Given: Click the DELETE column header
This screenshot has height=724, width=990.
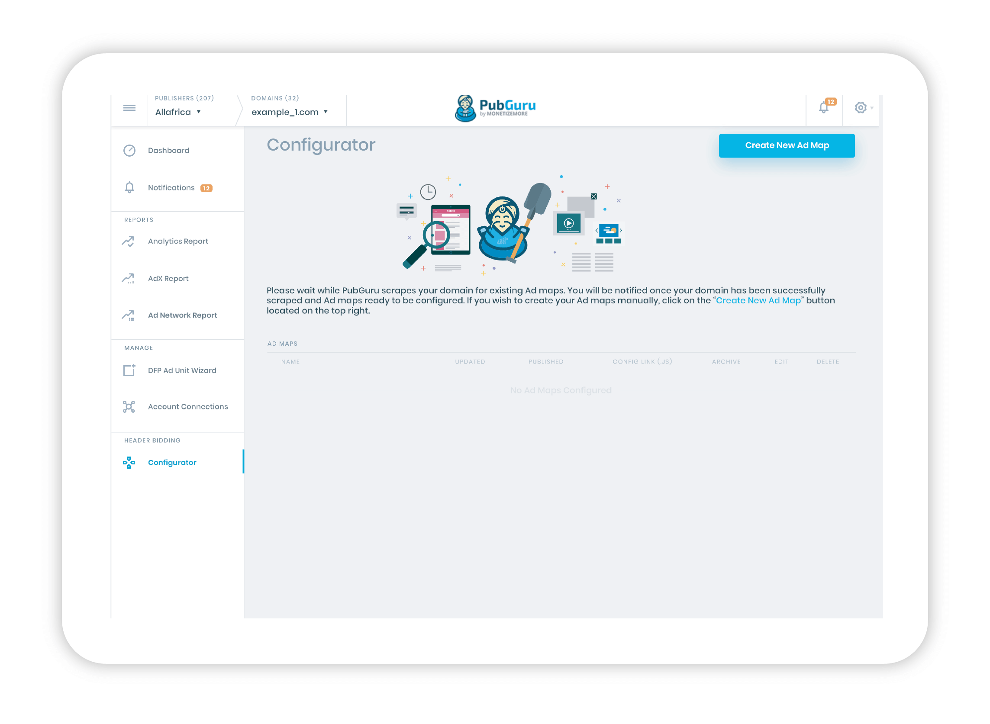Looking at the screenshot, I should (x=828, y=362).
